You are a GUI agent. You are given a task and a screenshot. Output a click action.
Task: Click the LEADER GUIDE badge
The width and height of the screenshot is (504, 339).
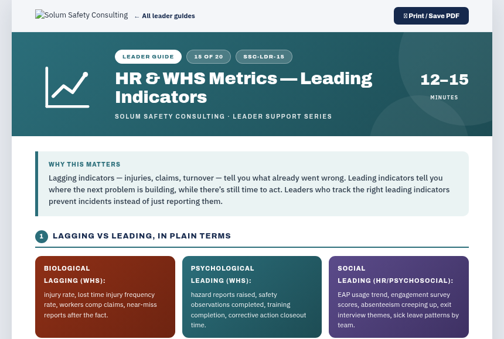tap(148, 57)
